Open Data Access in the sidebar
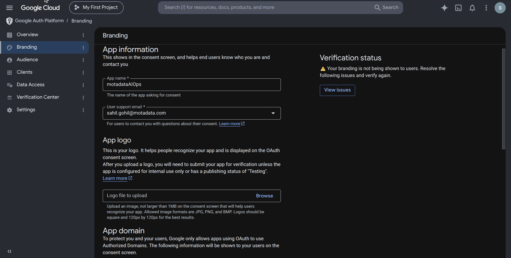Image resolution: width=511 pixels, height=258 pixels. click(x=31, y=85)
